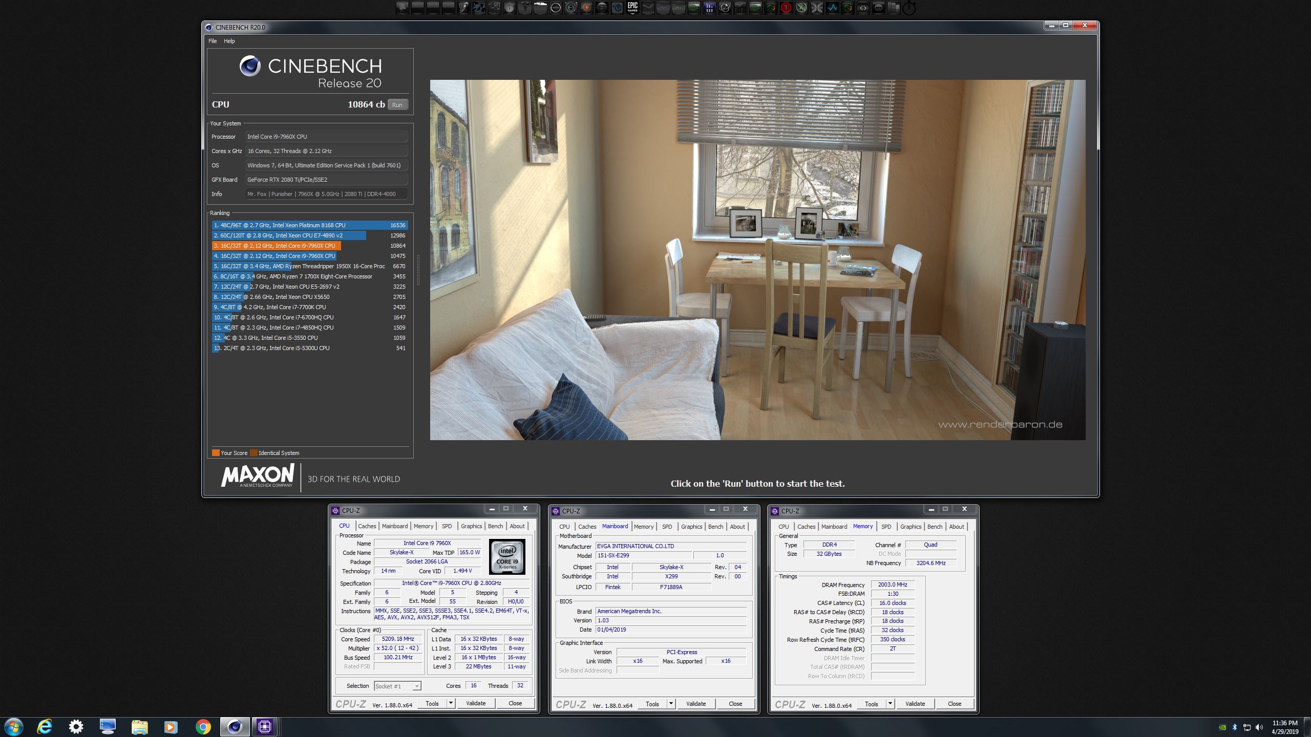Open the Windows Start orb
Image resolution: width=1311 pixels, height=737 pixels.
click(13, 726)
